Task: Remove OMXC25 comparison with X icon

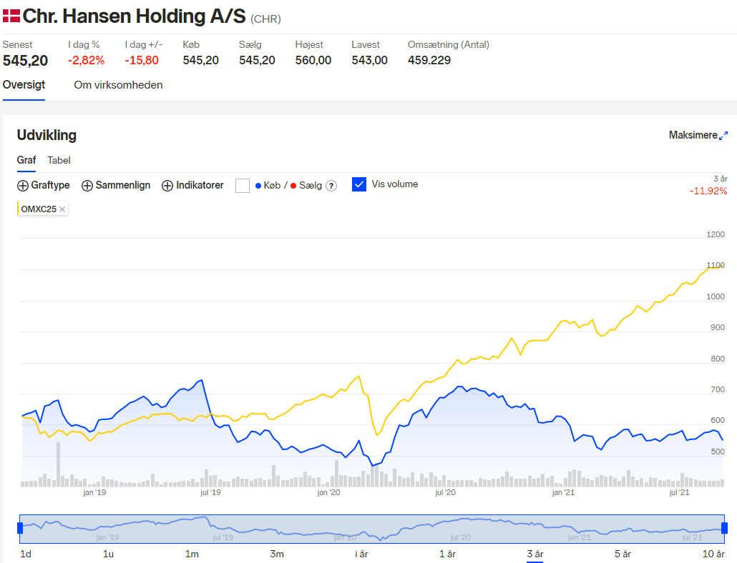Action: tap(62, 209)
